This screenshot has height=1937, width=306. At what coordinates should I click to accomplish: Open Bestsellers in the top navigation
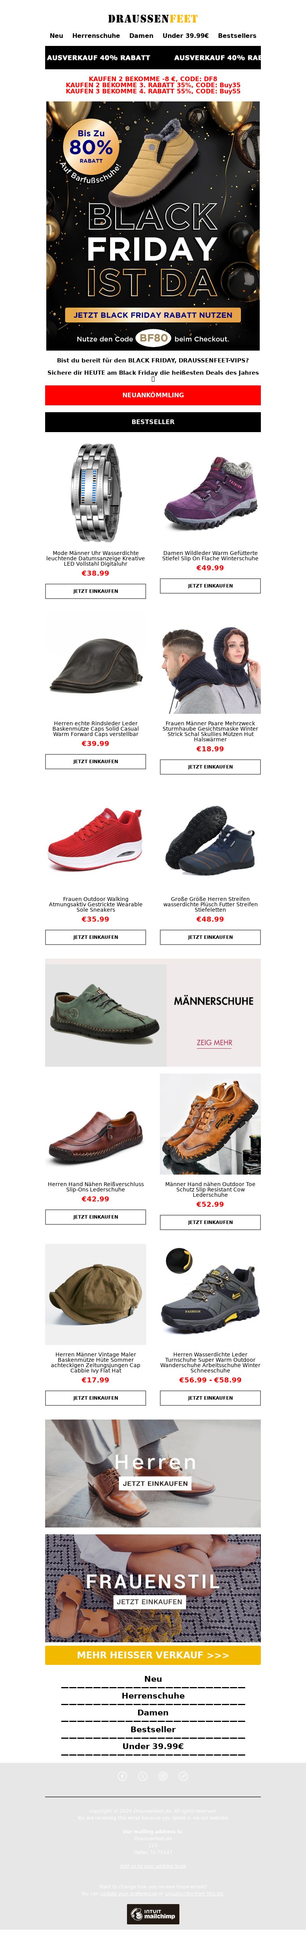237,35
